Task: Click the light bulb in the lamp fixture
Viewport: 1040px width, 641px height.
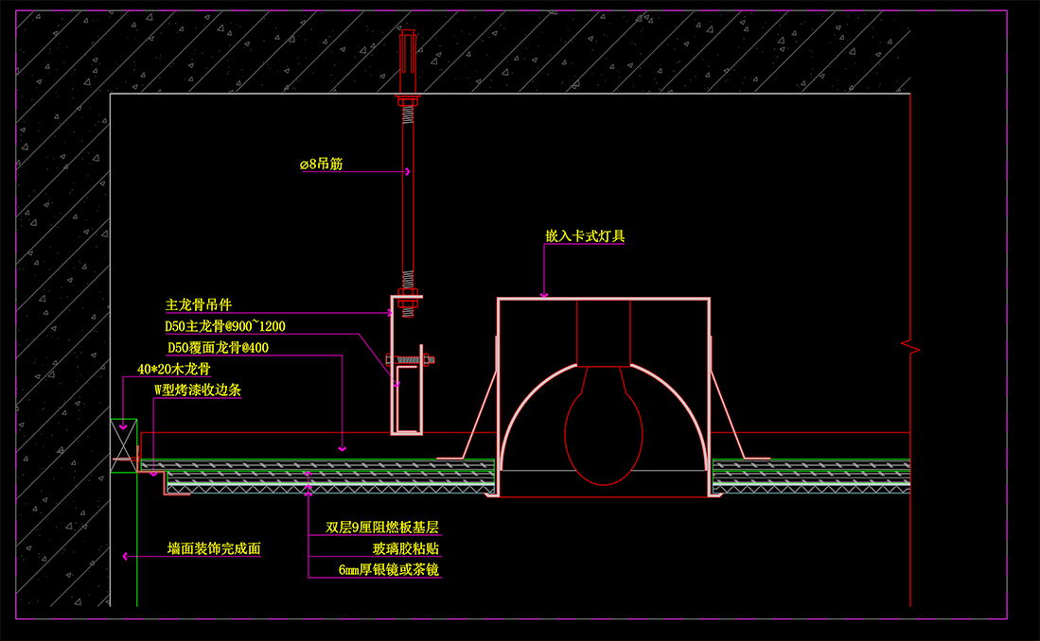Action: 603,430
